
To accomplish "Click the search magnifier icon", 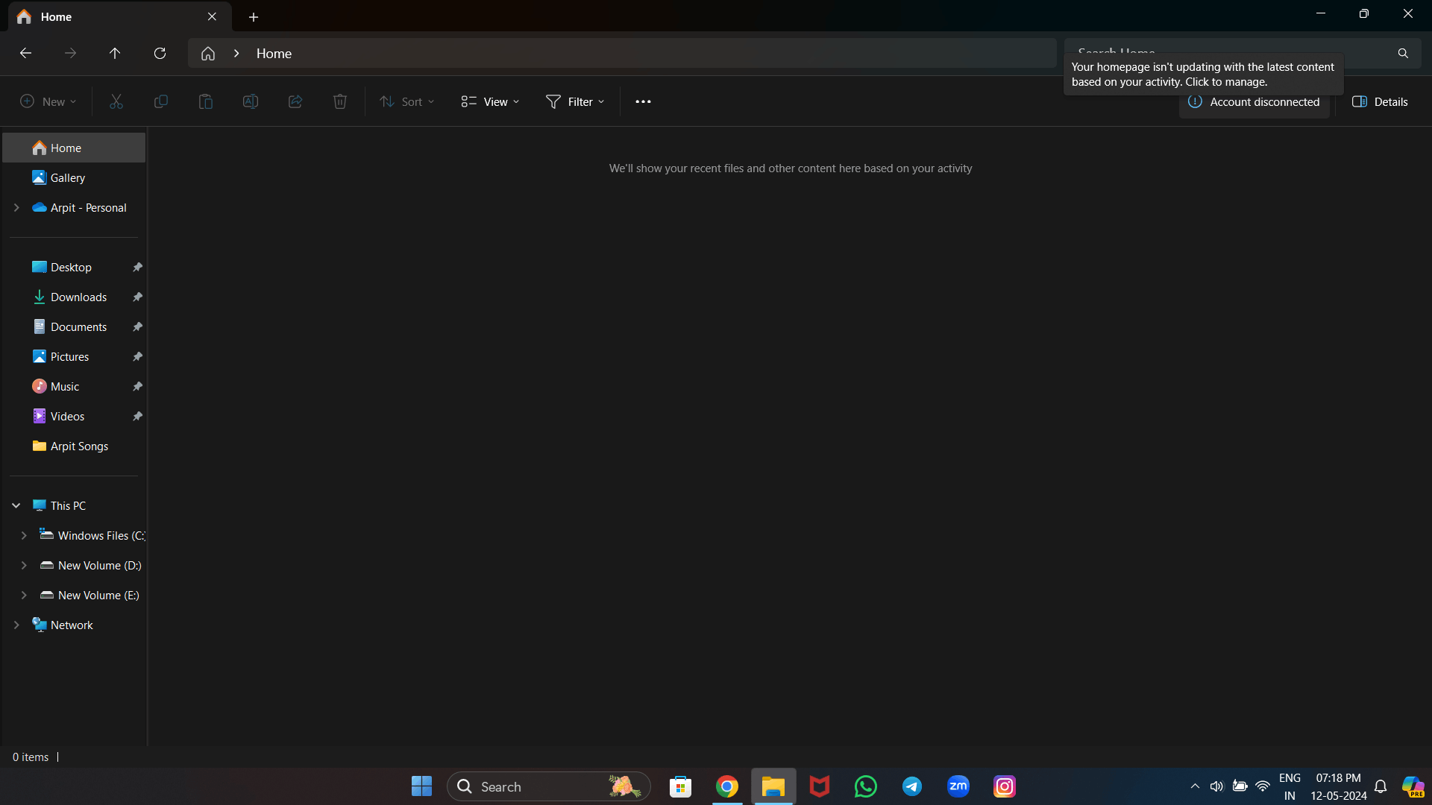I will (x=1403, y=54).
